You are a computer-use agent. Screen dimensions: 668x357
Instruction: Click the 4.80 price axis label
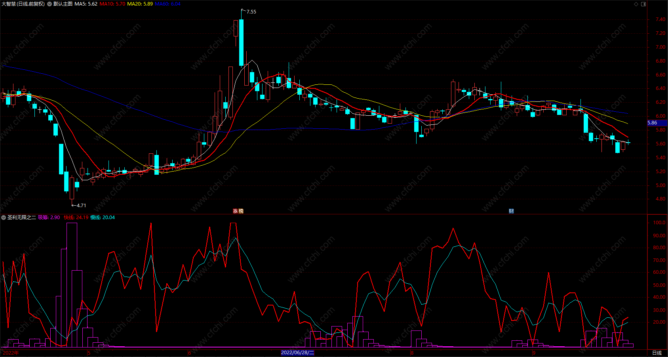coord(660,199)
